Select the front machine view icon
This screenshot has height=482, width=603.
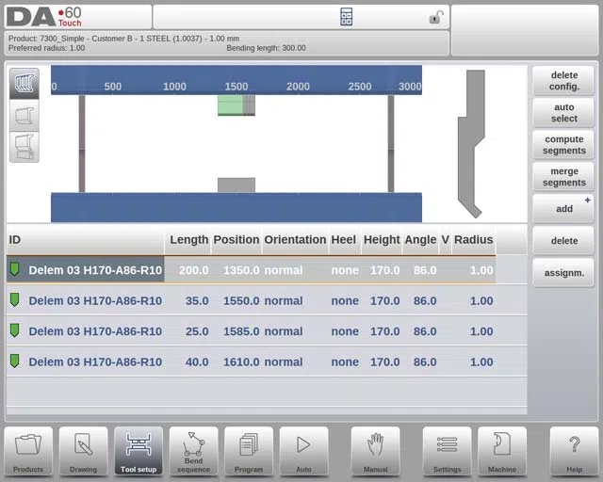click(24, 84)
